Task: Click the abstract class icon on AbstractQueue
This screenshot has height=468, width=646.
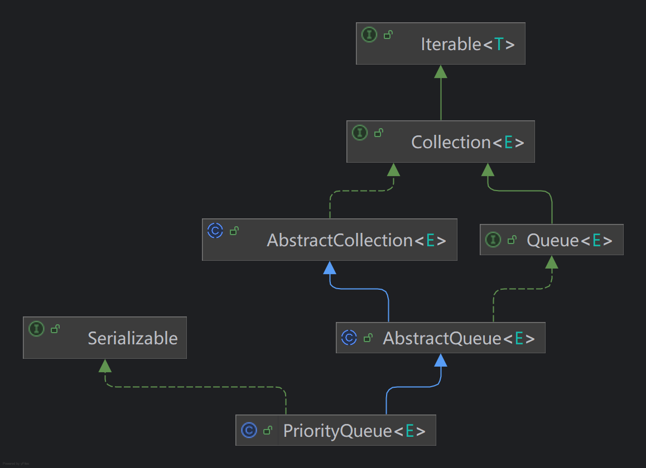Action: pyautogui.click(x=349, y=338)
